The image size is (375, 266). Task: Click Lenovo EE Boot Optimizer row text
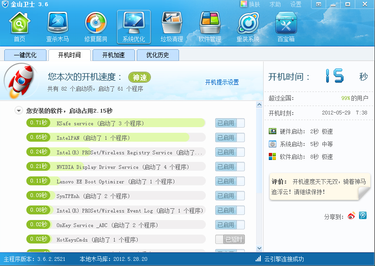116,182
